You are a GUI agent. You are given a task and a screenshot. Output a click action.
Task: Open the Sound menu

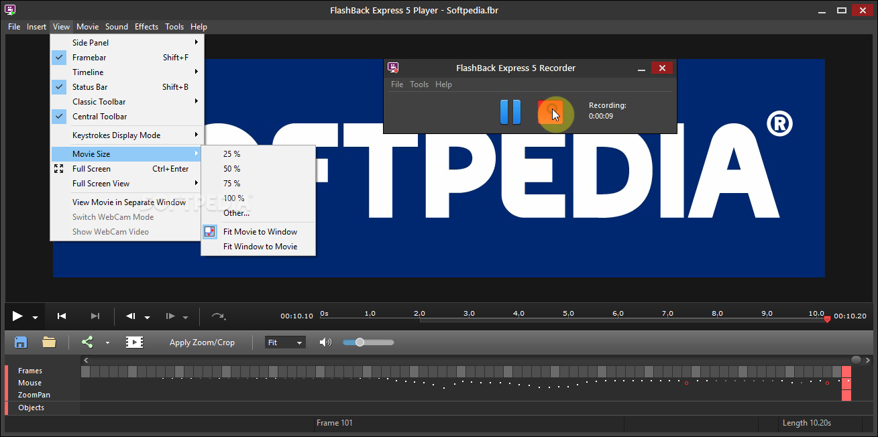pyautogui.click(x=116, y=27)
